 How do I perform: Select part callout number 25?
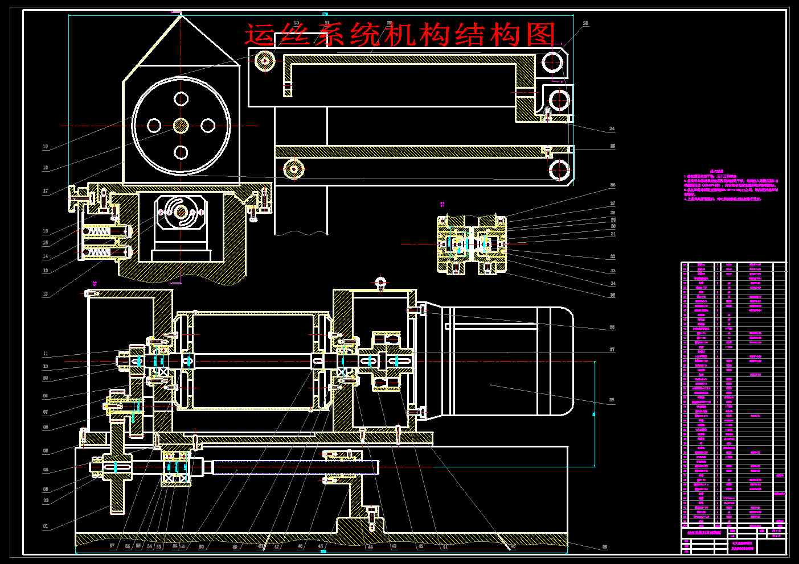coord(612,146)
